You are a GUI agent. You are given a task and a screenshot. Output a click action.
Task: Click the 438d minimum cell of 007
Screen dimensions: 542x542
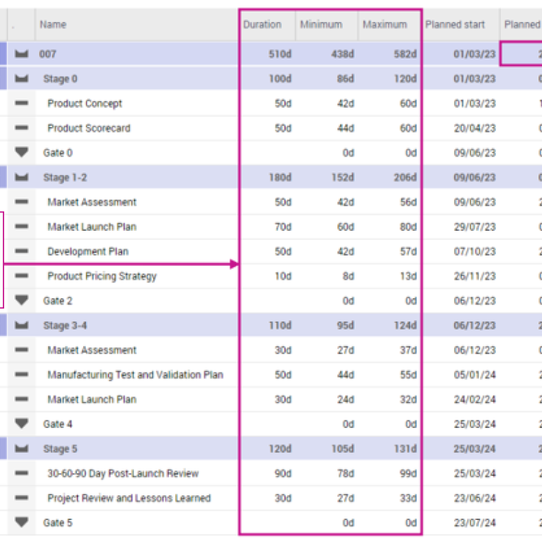coord(343,54)
